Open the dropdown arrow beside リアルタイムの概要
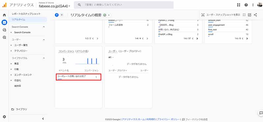The height and width of the screenshot is (122, 263). pyautogui.click(x=109, y=15)
